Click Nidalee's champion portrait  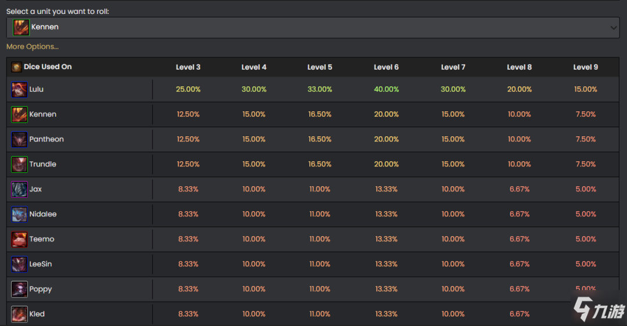coord(19,215)
